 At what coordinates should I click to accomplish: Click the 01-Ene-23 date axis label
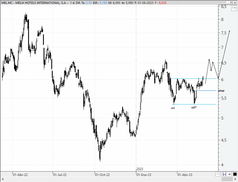pyautogui.click(x=144, y=175)
